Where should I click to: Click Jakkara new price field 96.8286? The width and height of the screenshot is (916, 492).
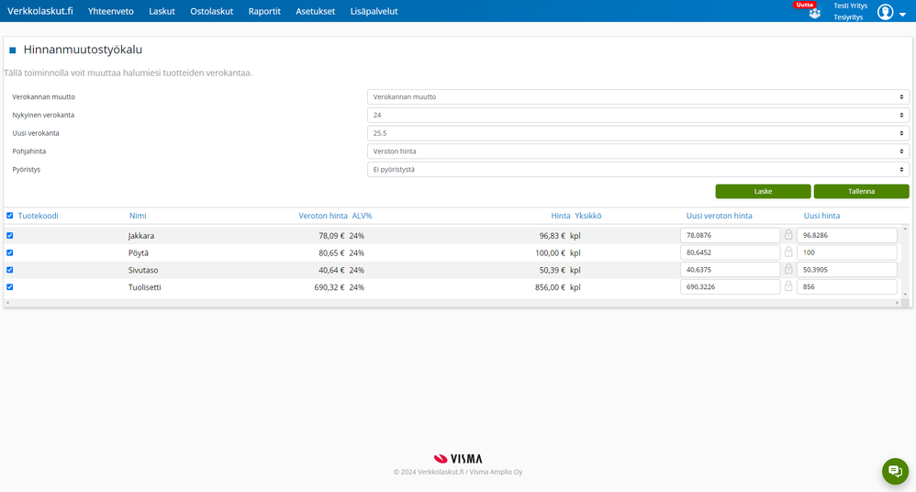tap(847, 235)
